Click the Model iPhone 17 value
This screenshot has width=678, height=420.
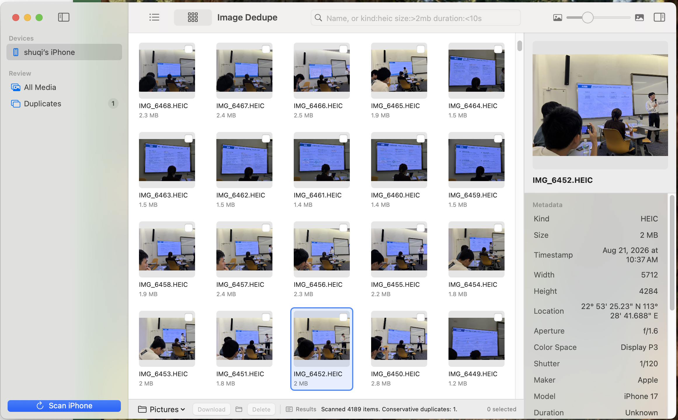641,396
